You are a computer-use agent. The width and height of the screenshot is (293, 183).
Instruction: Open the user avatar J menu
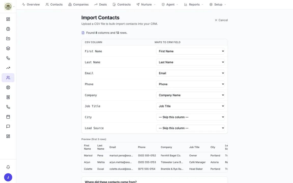[x=8, y=177]
